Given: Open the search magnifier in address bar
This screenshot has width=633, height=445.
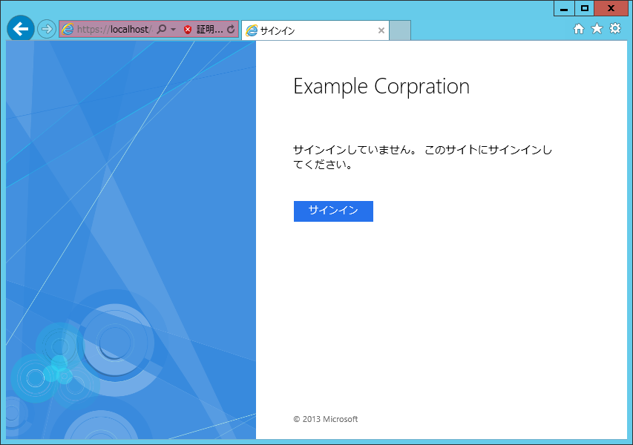Looking at the screenshot, I should click(x=162, y=29).
